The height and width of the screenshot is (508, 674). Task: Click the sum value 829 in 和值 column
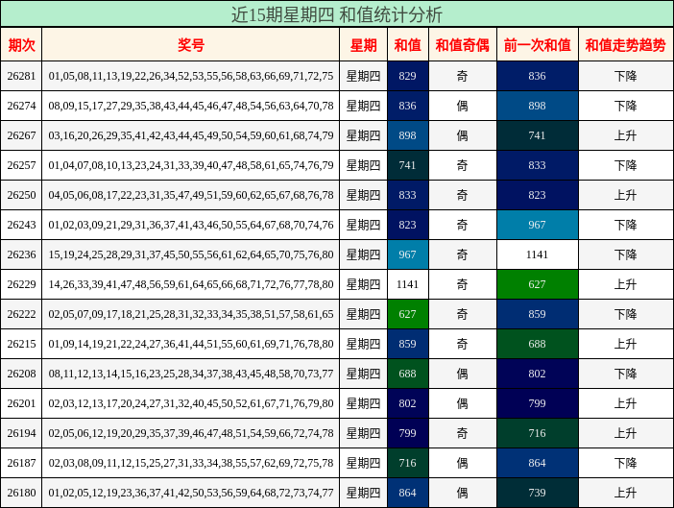coord(407,76)
